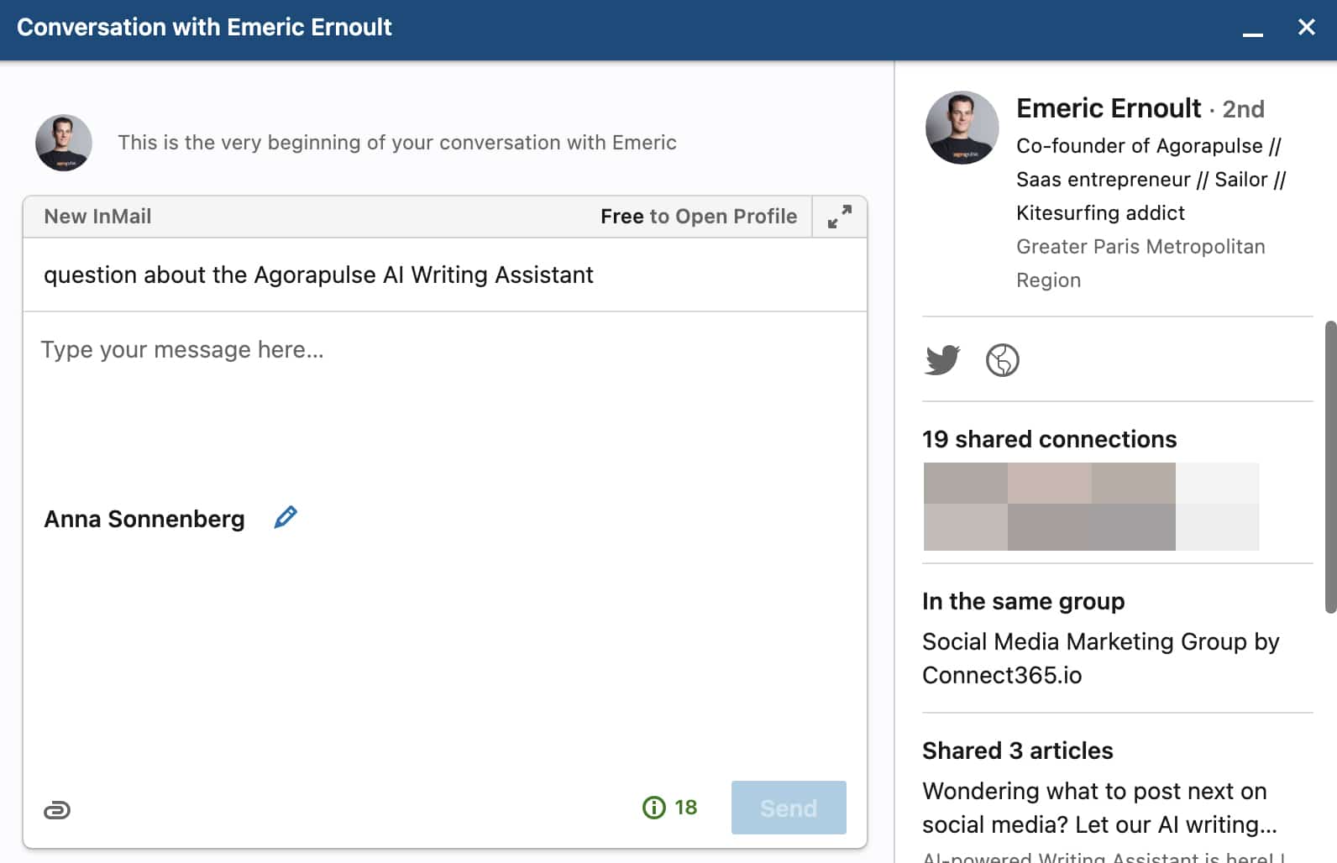
Task: Click the Anna Sonnenberg signature name
Action: pos(144,519)
